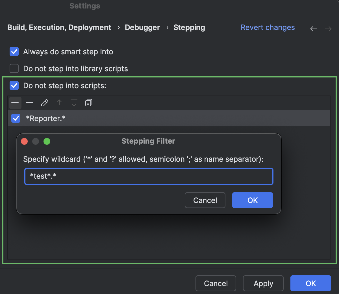Cancel the Stepping Filter dialog
The width and height of the screenshot is (339, 294).
(205, 200)
